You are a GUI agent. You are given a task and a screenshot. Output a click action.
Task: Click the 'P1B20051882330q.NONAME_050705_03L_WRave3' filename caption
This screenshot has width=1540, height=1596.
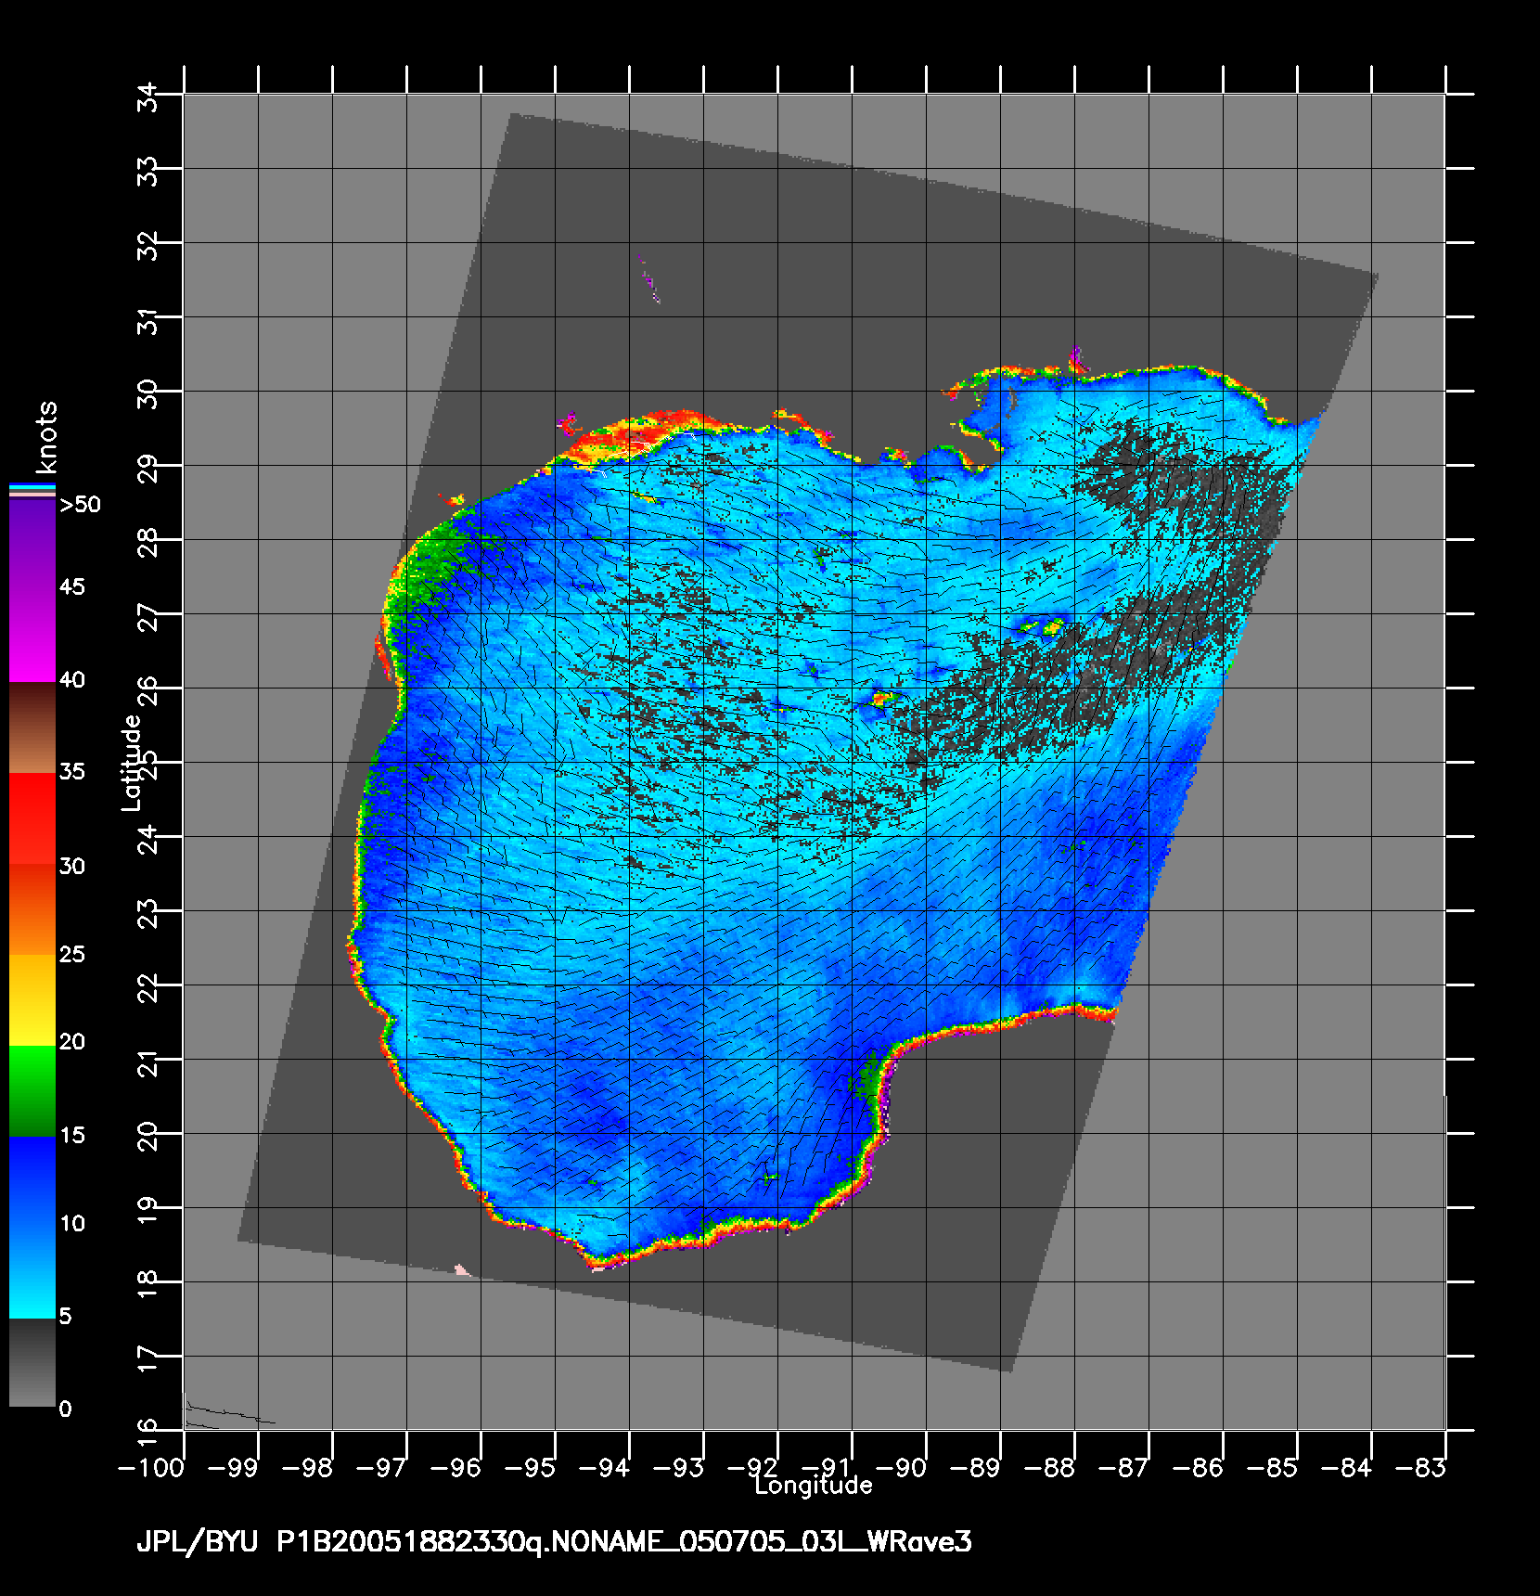(x=624, y=1542)
